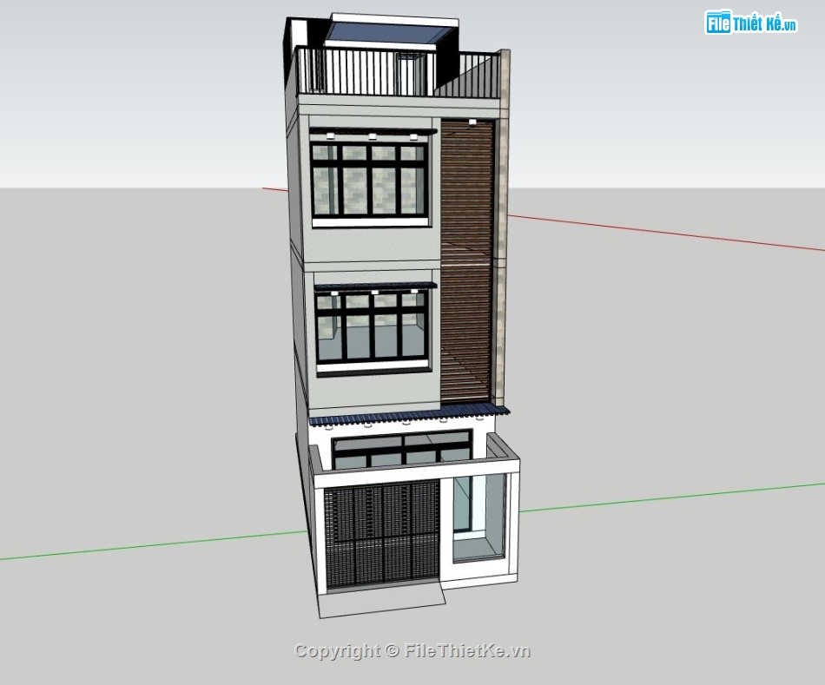Image resolution: width=825 pixels, height=685 pixels.
Task: Click the ground floor perforated garage gate
Action: pos(381,535)
